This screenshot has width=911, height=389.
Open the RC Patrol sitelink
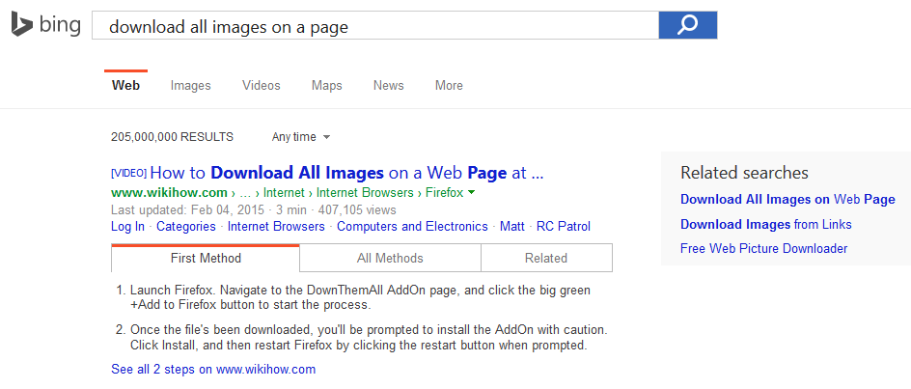pyautogui.click(x=564, y=227)
